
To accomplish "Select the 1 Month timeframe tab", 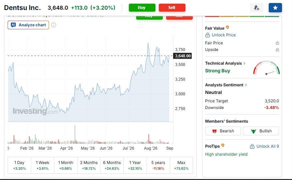I will click(x=66, y=165).
